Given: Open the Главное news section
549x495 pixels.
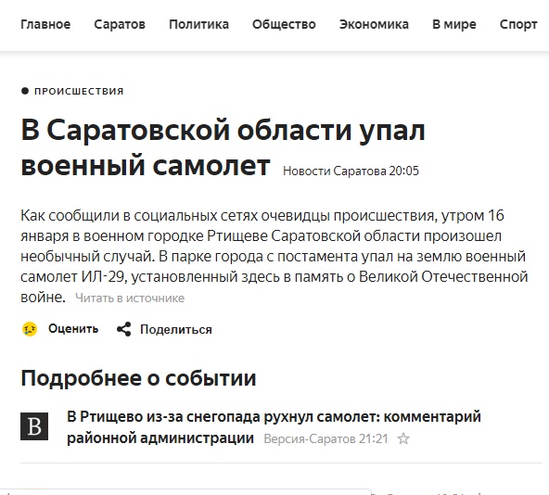Looking at the screenshot, I should [45, 24].
